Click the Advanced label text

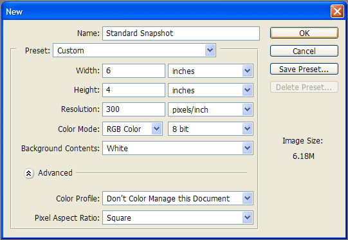coord(55,172)
